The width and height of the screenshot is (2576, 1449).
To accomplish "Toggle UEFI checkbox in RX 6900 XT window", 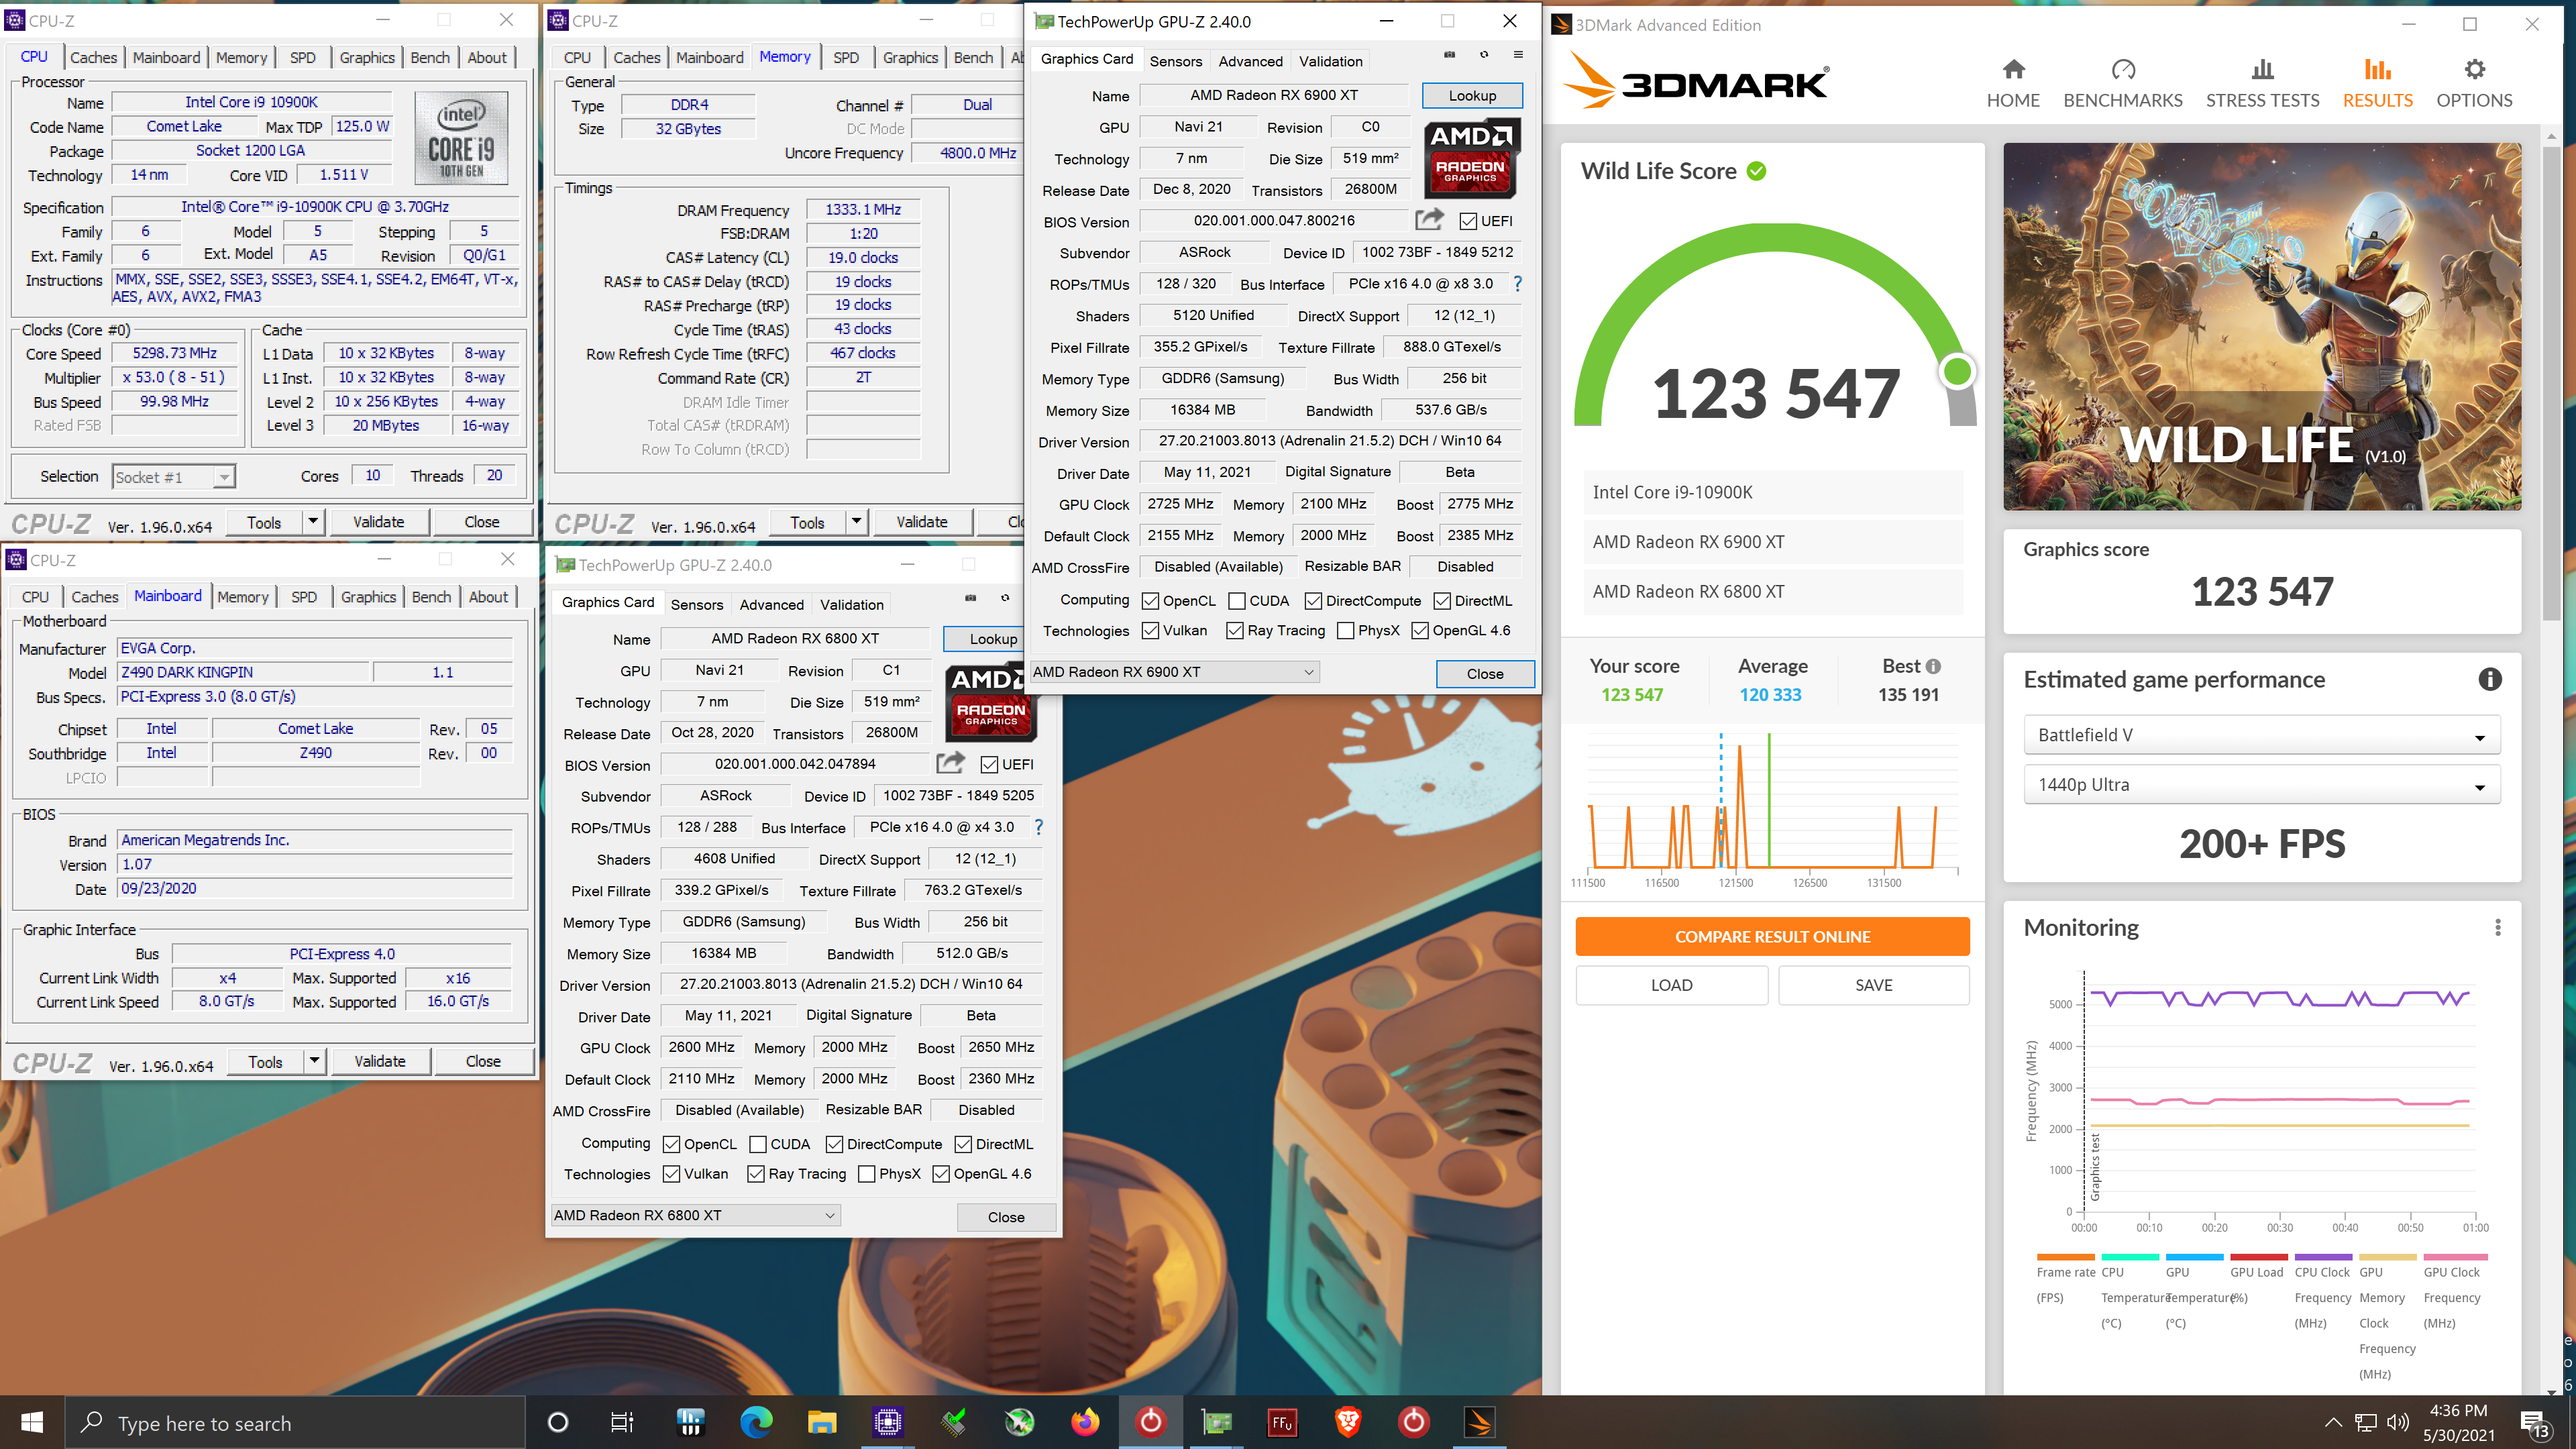I will point(1468,221).
